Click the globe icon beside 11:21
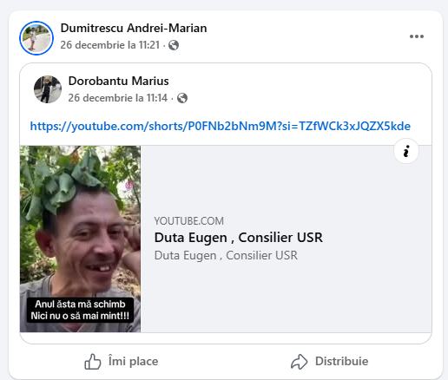 (174, 45)
